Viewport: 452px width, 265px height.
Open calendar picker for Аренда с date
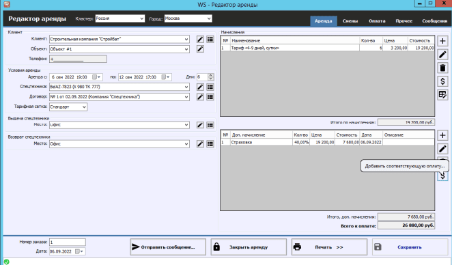[96, 77]
